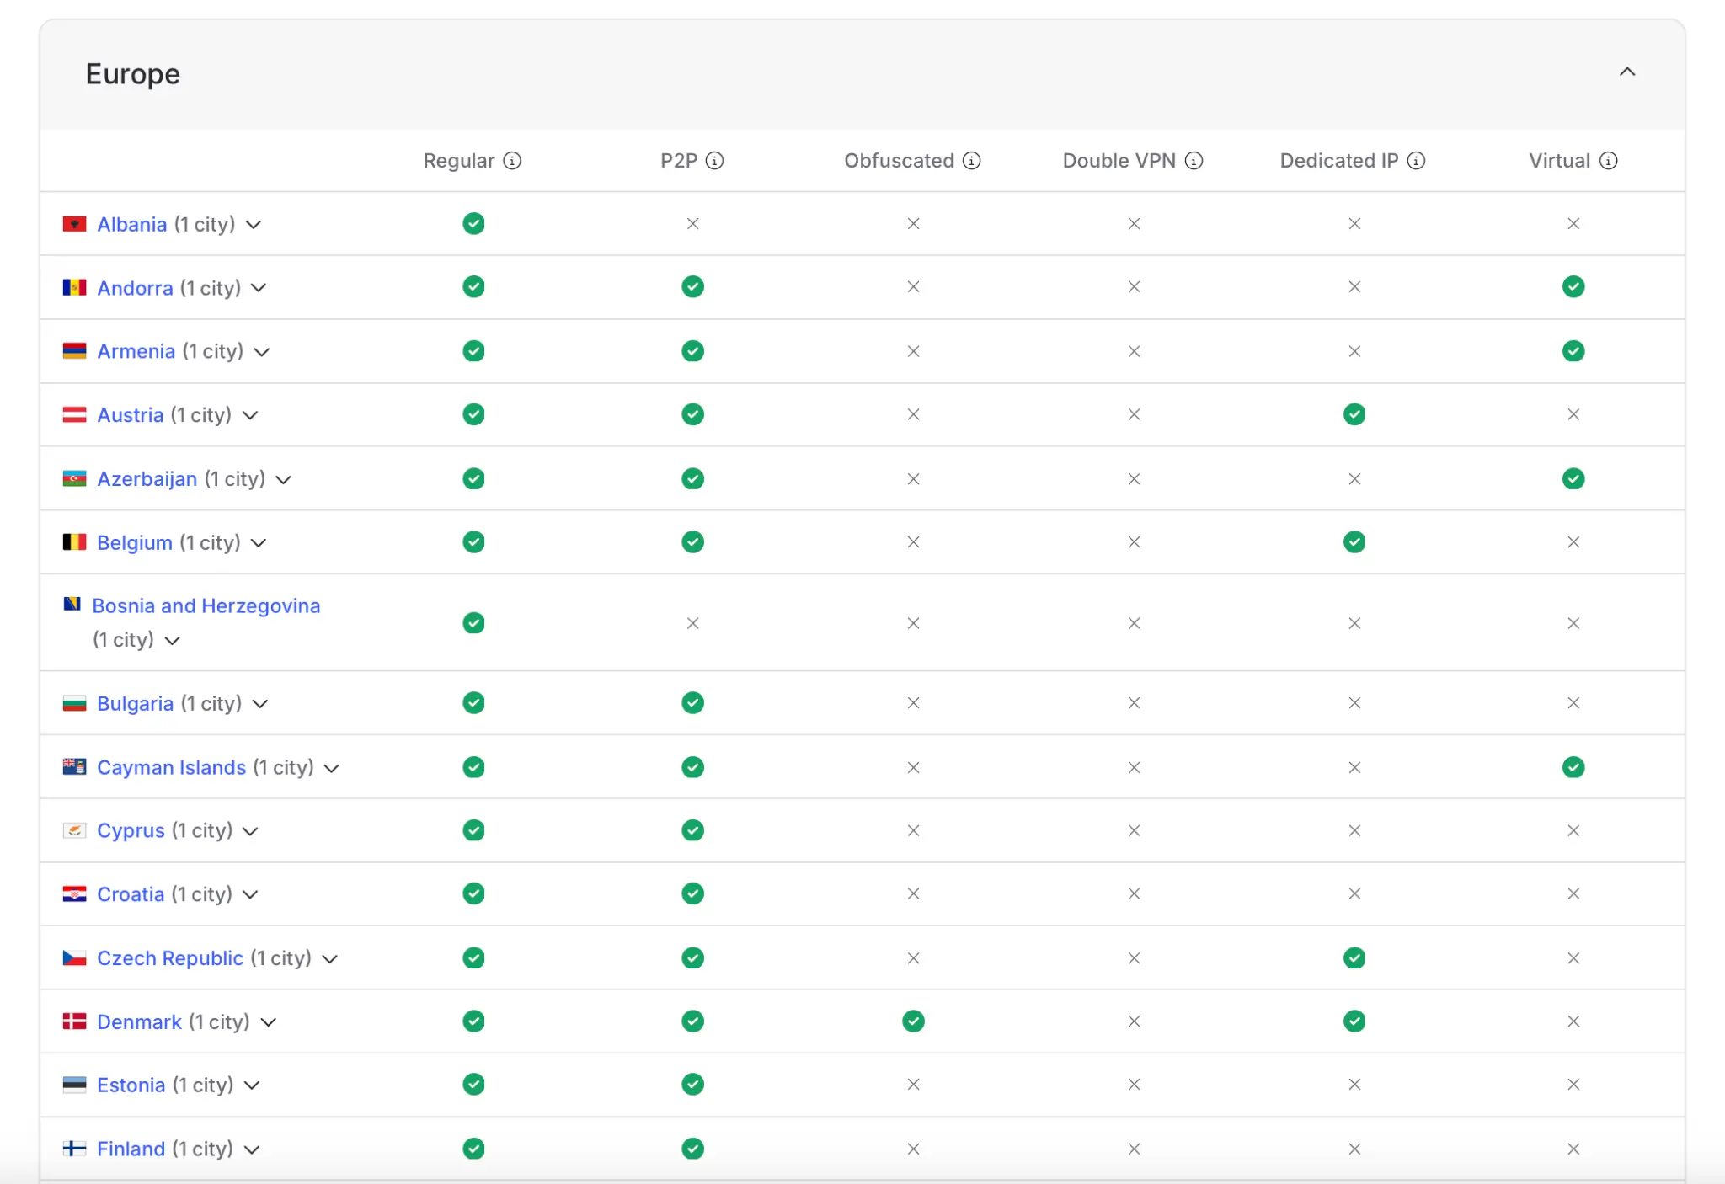Click the Europe section heading
The image size is (1725, 1184).
pyautogui.click(x=133, y=74)
